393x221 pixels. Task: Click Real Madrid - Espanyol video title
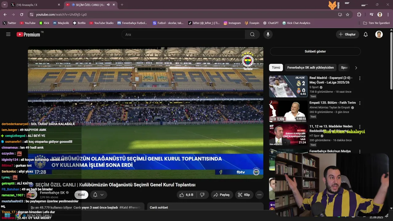tap(331, 80)
